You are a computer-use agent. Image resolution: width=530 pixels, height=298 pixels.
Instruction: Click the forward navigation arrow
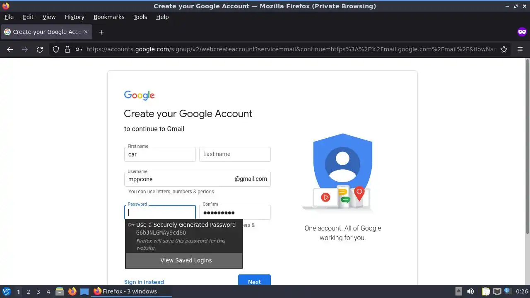coord(25,49)
